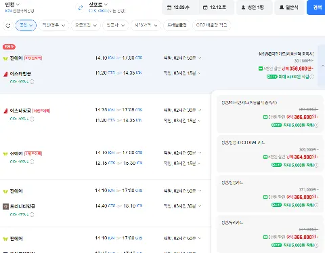Click the 12:15 CTS to 15:30 ICN flight row

pyautogui.click(x=118, y=163)
